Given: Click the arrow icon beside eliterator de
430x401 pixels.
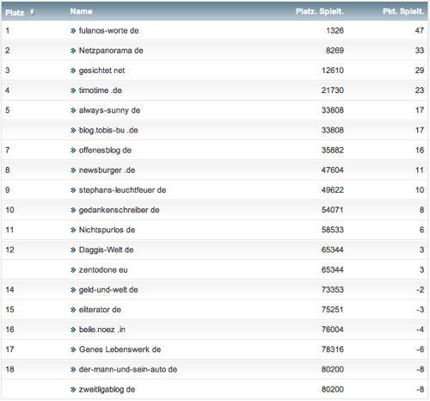Looking at the screenshot, I should coord(73,310).
